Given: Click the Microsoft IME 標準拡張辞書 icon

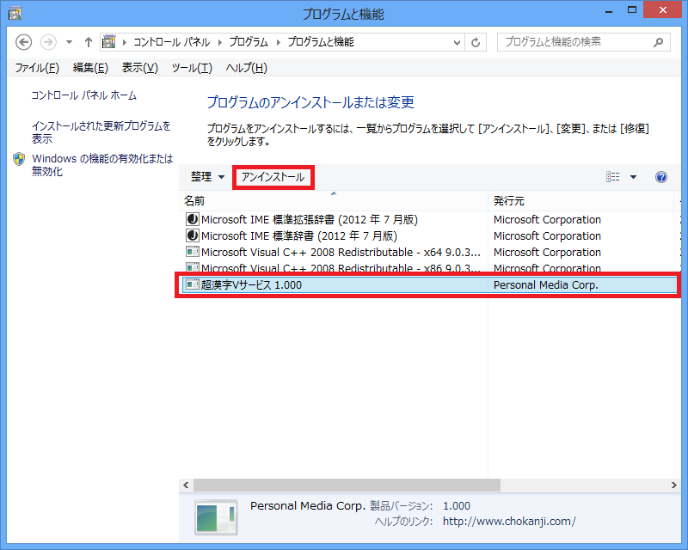Looking at the screenshot, I should click(192, 219).
